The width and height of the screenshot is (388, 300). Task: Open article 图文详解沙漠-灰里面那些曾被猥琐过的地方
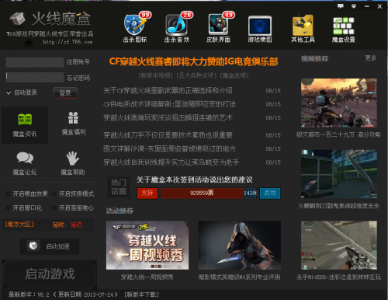tap(169, 148)
